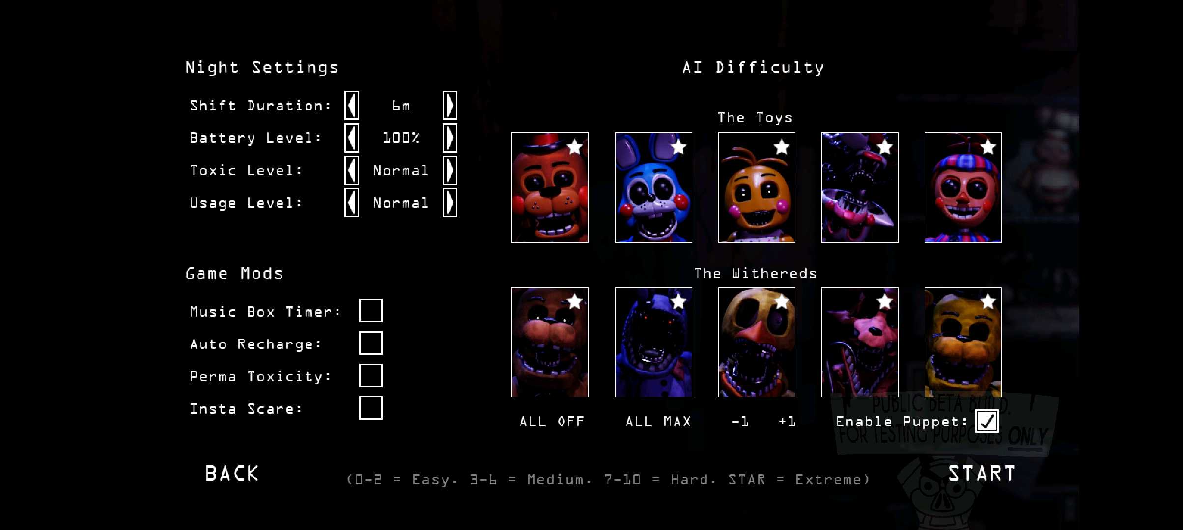Click Toy Chica's character card

756,187
